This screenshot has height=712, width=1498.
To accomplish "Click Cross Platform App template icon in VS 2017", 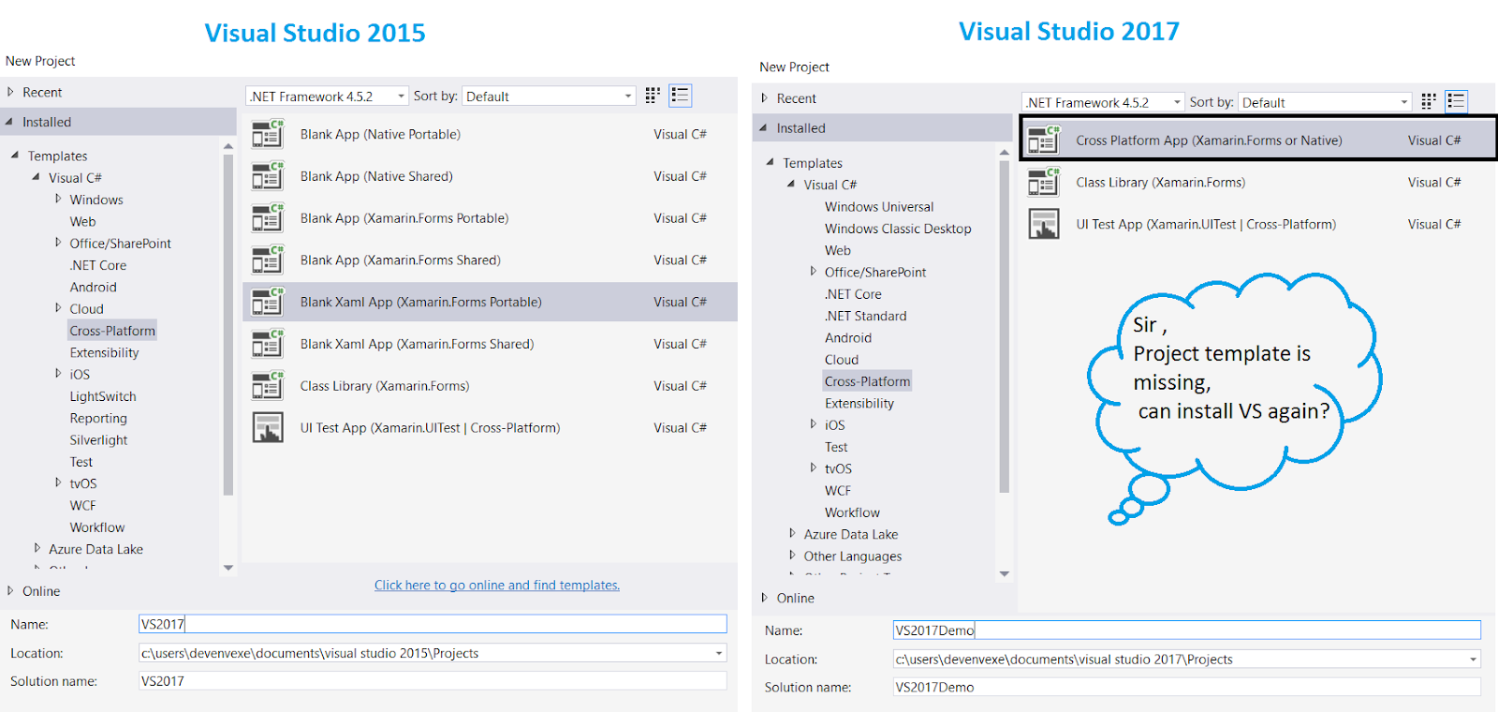I will point(1044,141).
